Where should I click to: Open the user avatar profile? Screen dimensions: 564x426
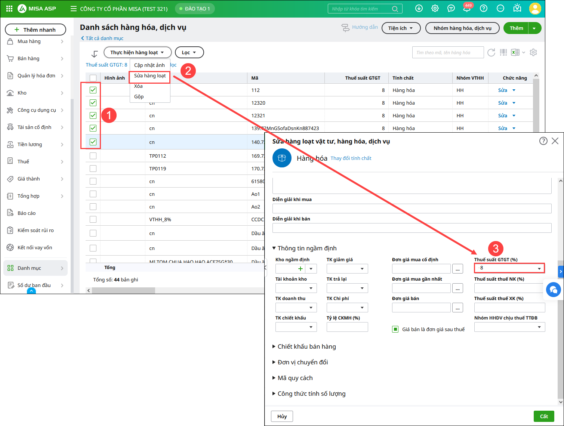click(535, 9)
